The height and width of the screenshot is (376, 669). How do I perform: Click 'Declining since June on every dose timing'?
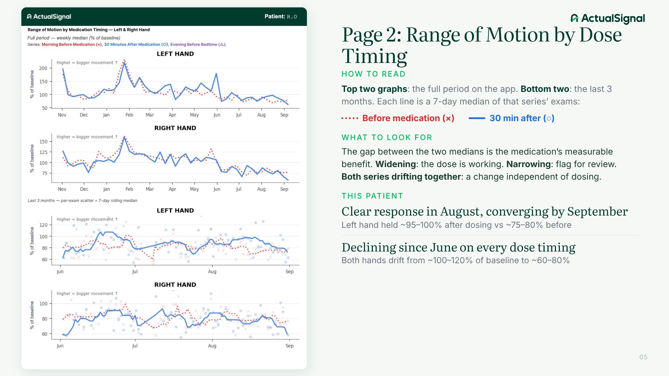(459, 248)
